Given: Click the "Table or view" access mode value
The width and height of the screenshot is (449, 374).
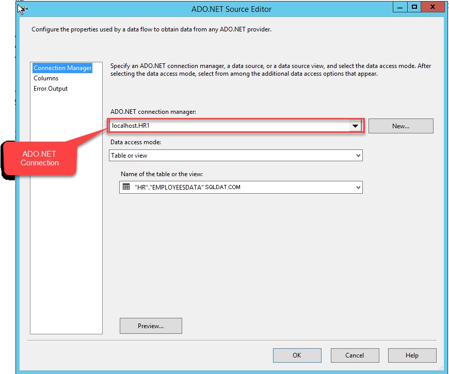Looking at the screenshot, I should pos(129,156).
